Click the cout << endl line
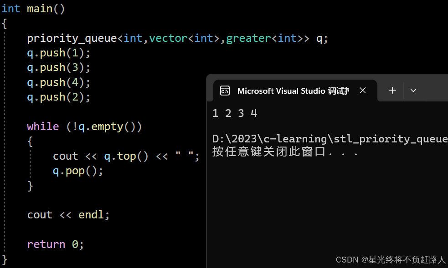The height and width of the screenshot is (268, 448). click(67, 214)
